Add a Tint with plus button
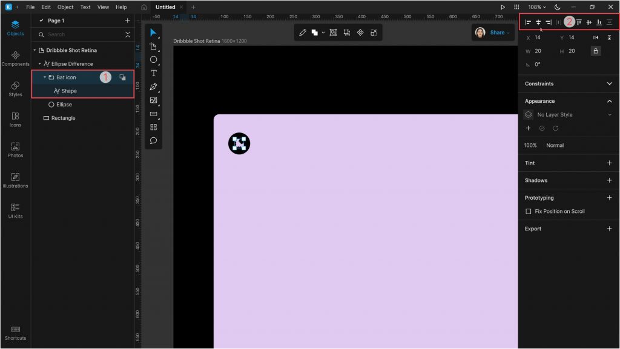620x349 pixels. coord(609,163)
